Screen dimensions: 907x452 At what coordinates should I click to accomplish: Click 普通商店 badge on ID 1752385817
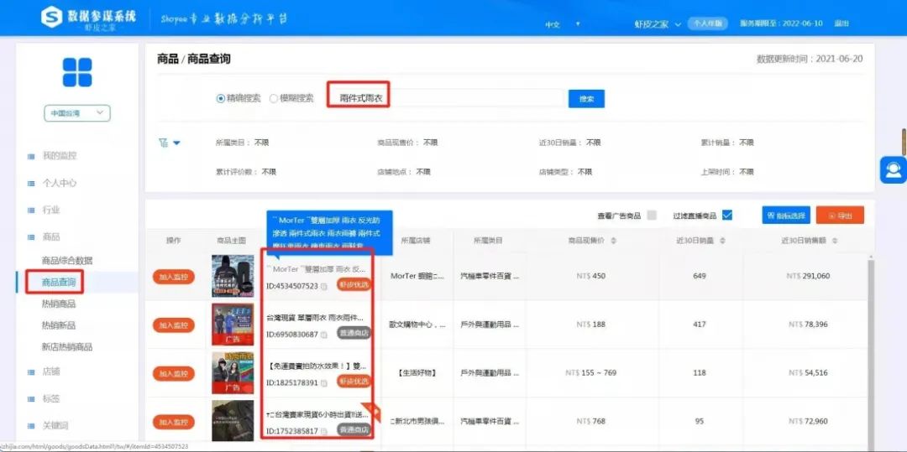(354, 430)
